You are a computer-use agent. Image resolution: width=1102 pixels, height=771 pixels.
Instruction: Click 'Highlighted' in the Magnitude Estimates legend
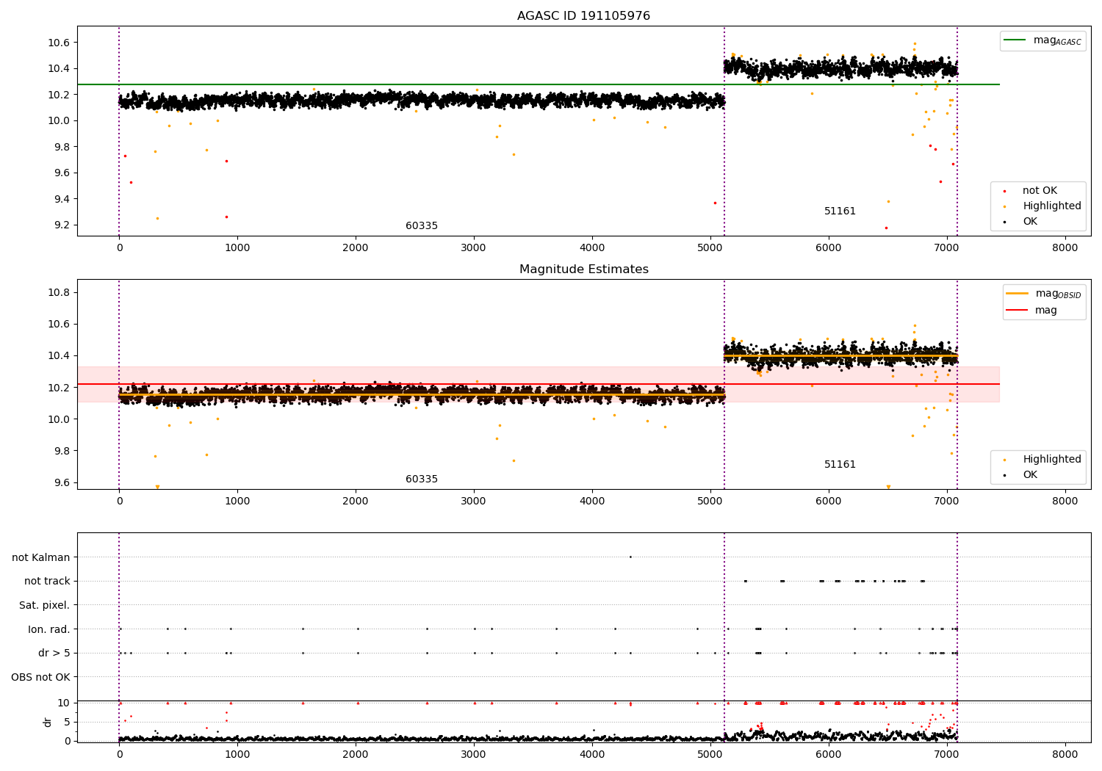[x=1052, y=460]
